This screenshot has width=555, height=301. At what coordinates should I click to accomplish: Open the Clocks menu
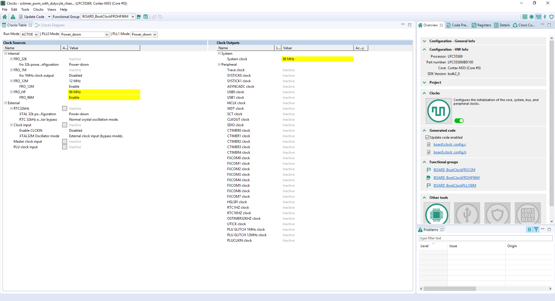(38, 10)
